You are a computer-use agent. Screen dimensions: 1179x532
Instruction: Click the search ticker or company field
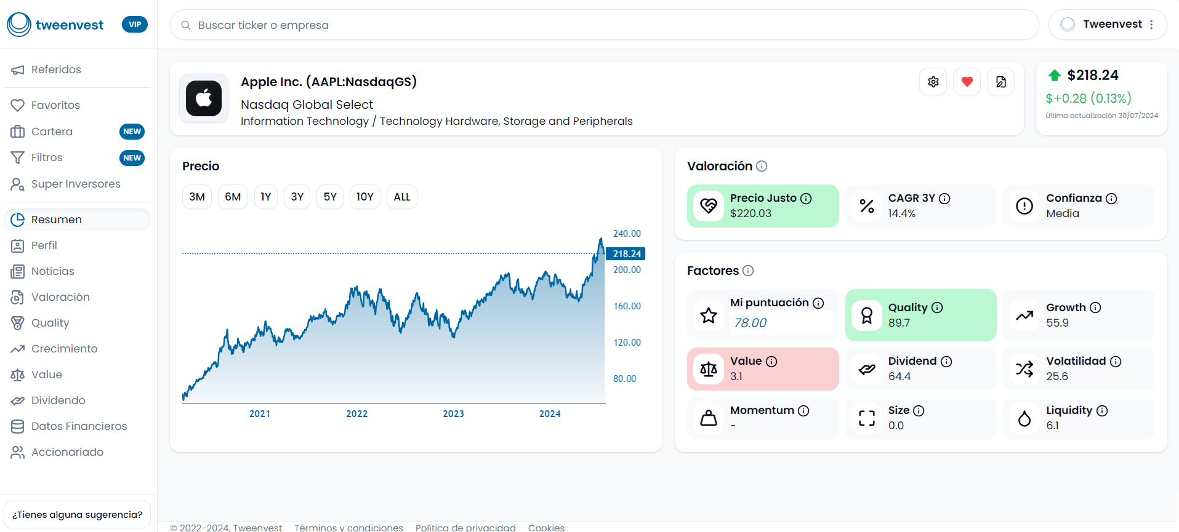point(603,25)
